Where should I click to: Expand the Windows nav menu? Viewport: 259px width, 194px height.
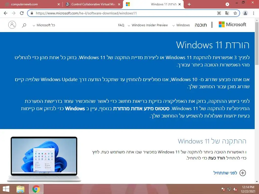tap(181, 25)
